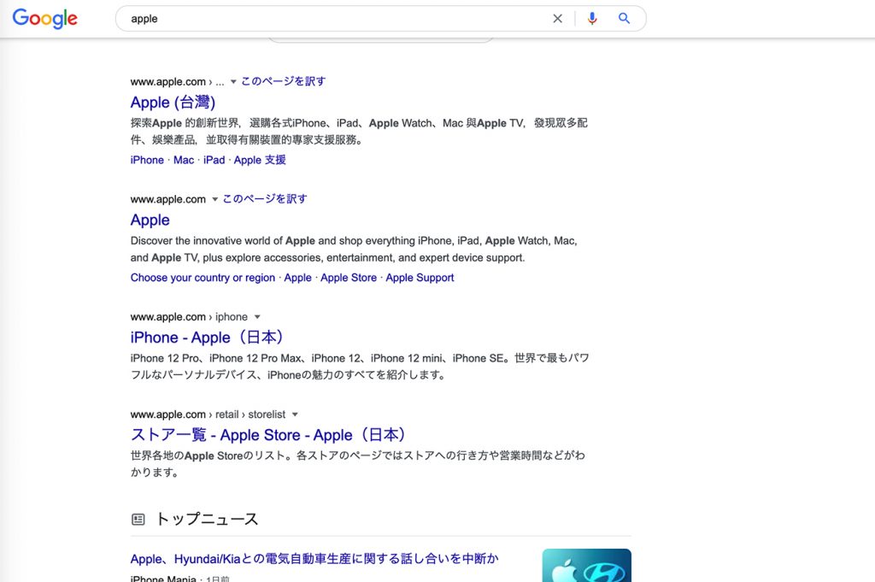Open the Apple Store sitelink
The width and height of the screenshot is (875, 582).
[349, 278]
